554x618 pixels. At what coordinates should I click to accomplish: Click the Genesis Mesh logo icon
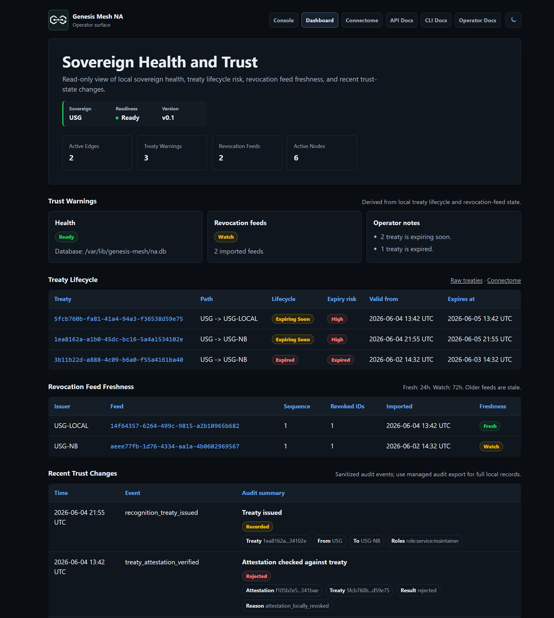pos(58,20)
